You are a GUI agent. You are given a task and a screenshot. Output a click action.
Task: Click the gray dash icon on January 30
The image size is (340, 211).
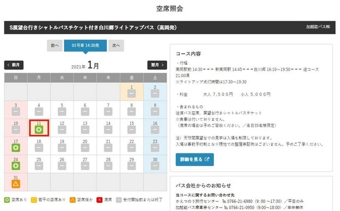click(155, 166)
